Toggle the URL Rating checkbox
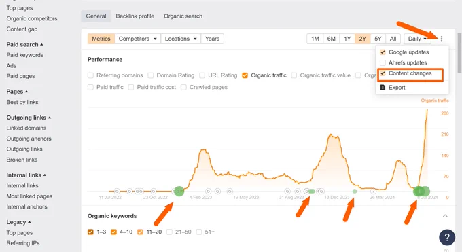The height and width of the screenshot is (252, 462). click(x=202, y=75)
